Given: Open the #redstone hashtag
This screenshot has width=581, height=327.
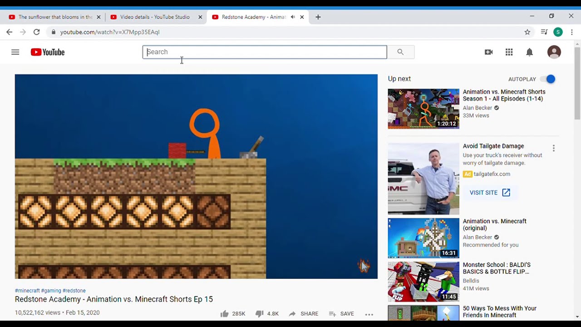Looking at the screenshot, I should (x=74, y=291).
